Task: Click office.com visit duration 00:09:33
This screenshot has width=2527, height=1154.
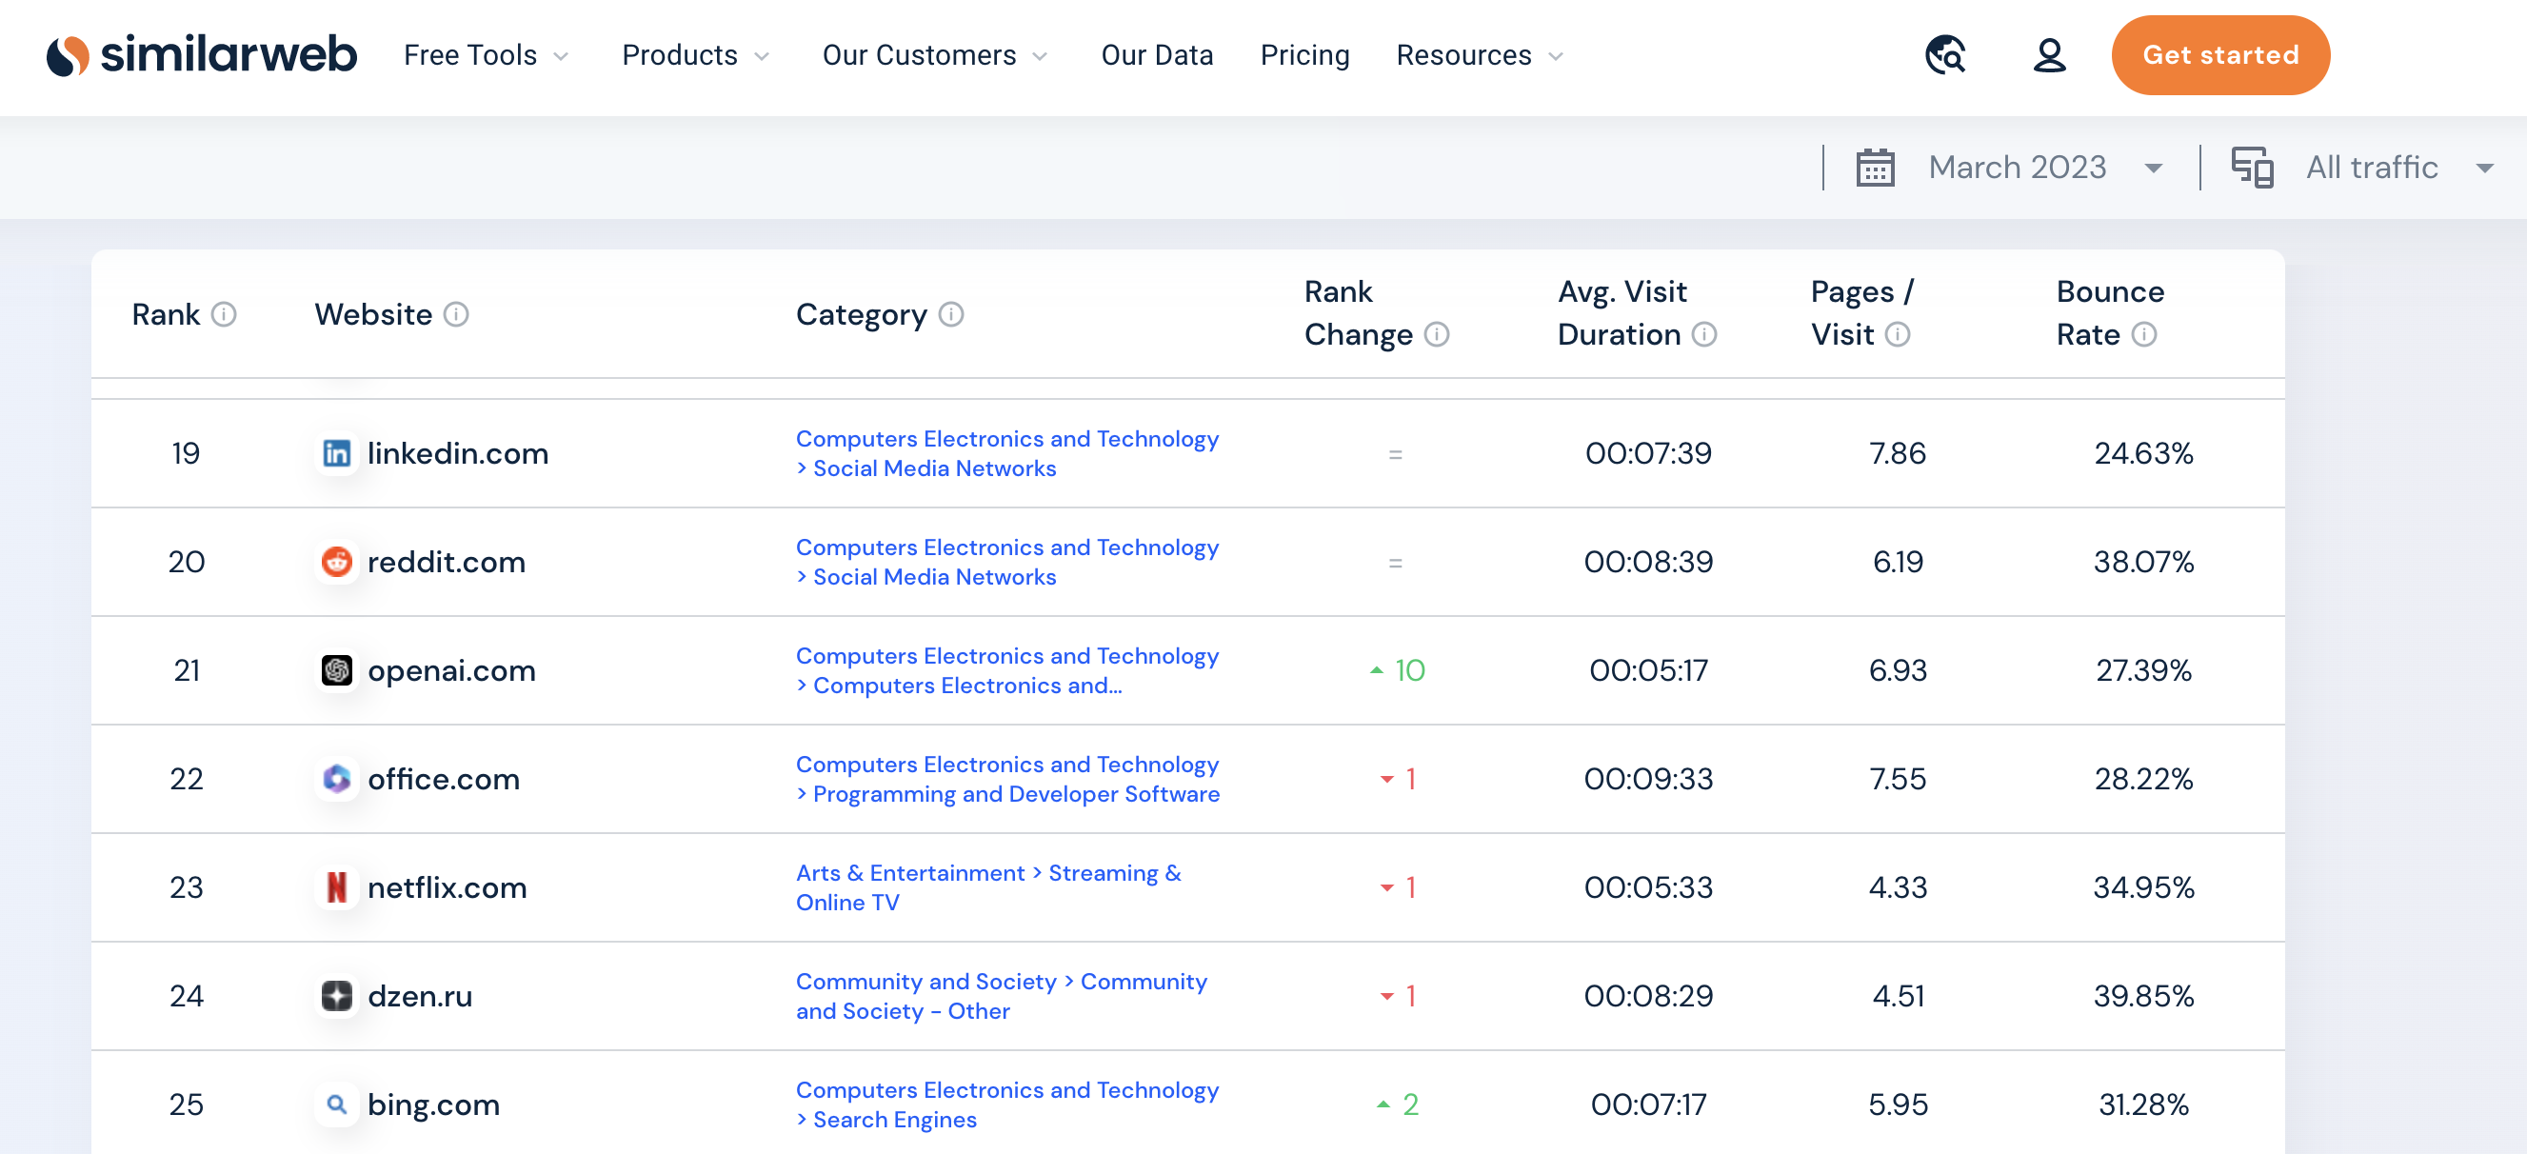Action: 1648,779
